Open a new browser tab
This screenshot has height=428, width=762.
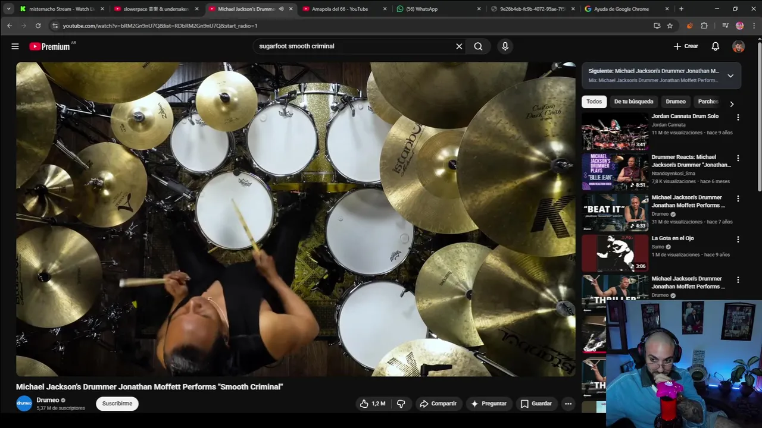681,9
